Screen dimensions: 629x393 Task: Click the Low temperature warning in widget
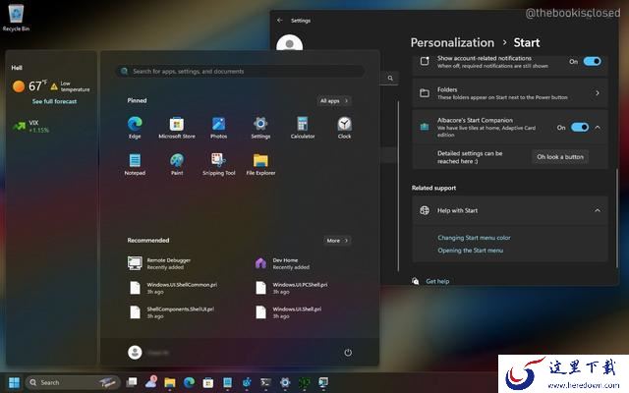pyautogui.click(x=70, y=86)
